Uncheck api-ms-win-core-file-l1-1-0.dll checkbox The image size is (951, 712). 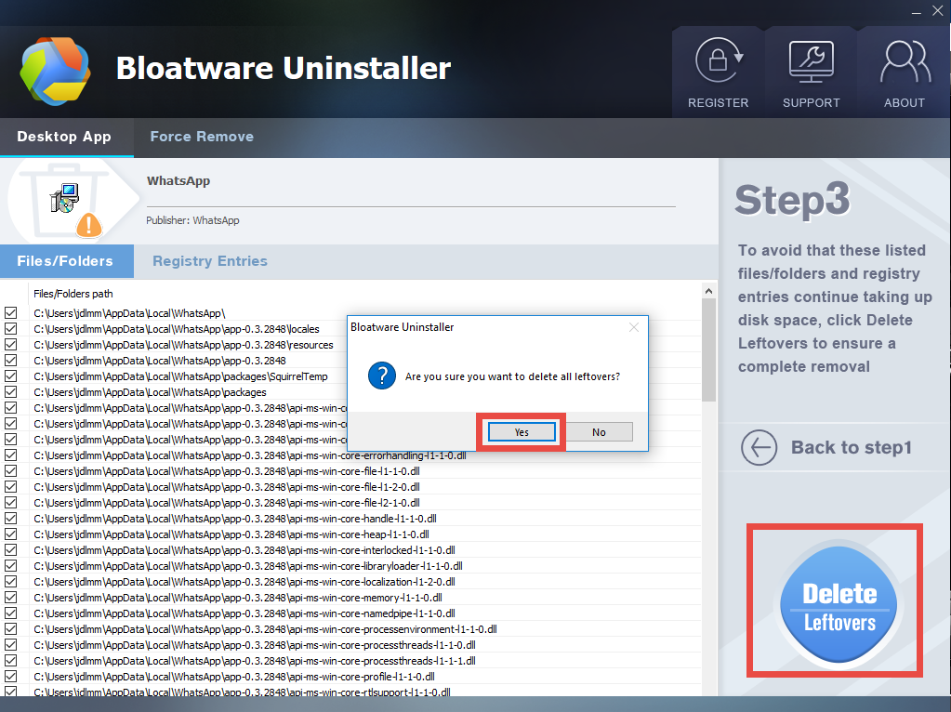pos(11,470)
